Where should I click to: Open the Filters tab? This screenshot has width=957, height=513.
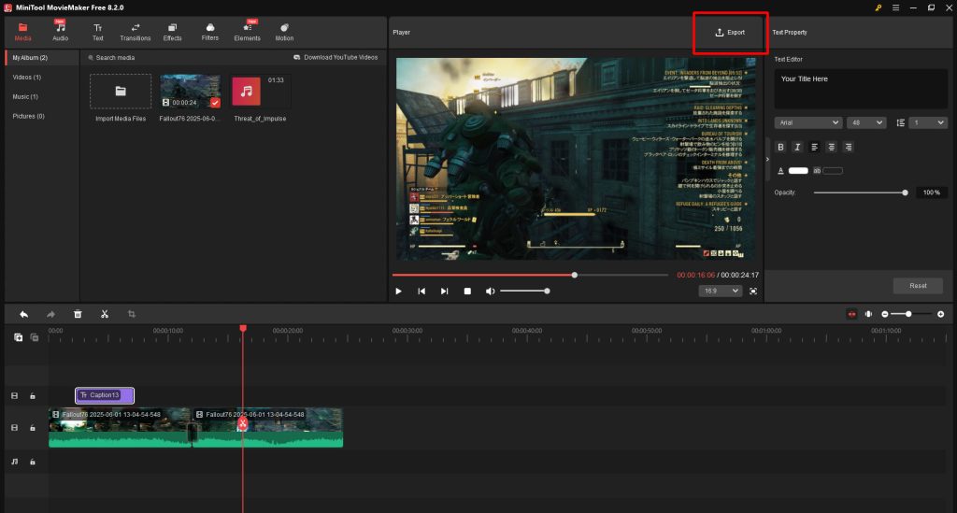coord(210,32)
